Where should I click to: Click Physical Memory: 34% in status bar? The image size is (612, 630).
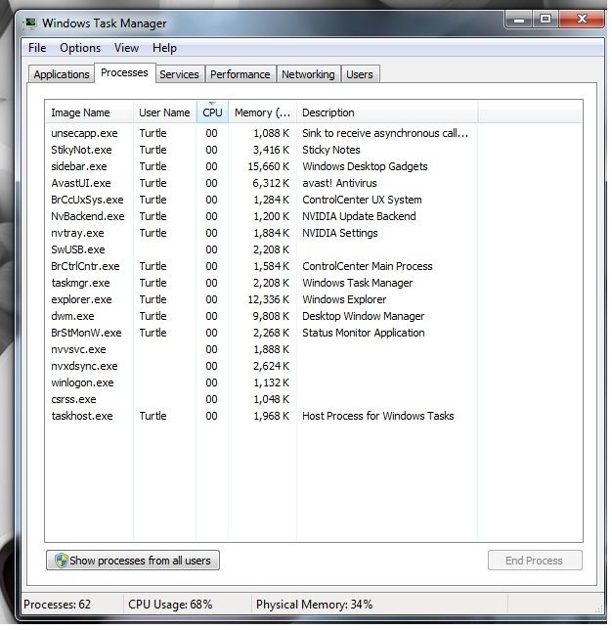tap(315, 605)
